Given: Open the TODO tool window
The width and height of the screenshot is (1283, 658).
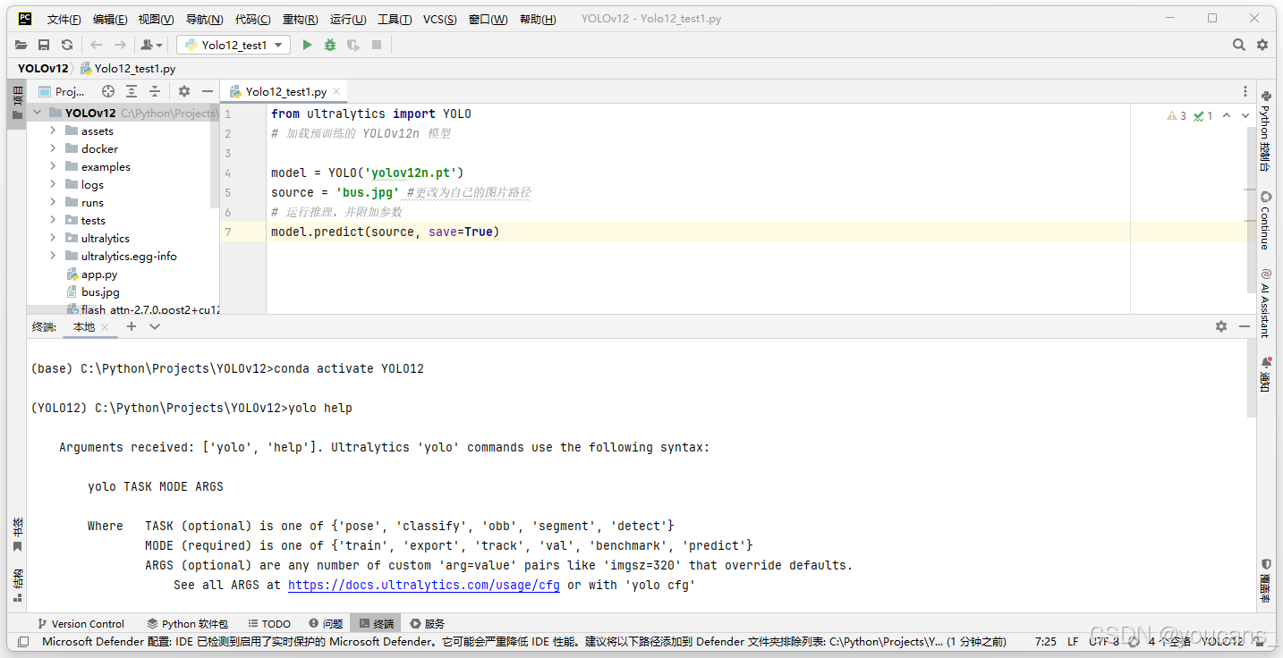Looking at the screenshot, I should tap(269, 623).
